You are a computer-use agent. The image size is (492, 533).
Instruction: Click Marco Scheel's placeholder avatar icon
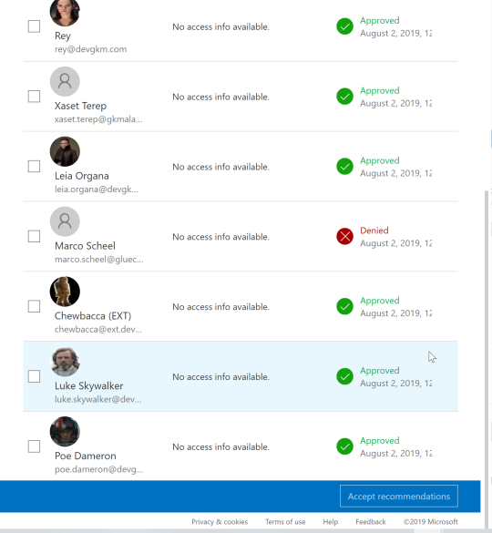(65, 221)
